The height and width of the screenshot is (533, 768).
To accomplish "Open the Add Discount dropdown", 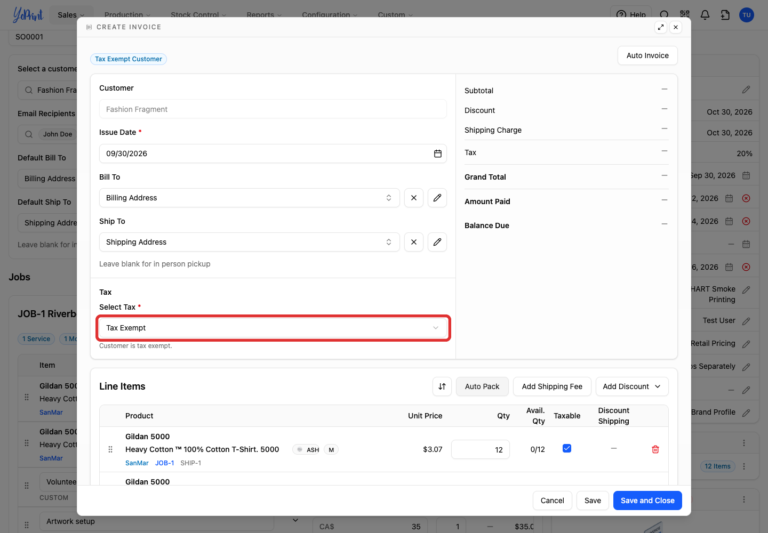I will coord(632,386).
